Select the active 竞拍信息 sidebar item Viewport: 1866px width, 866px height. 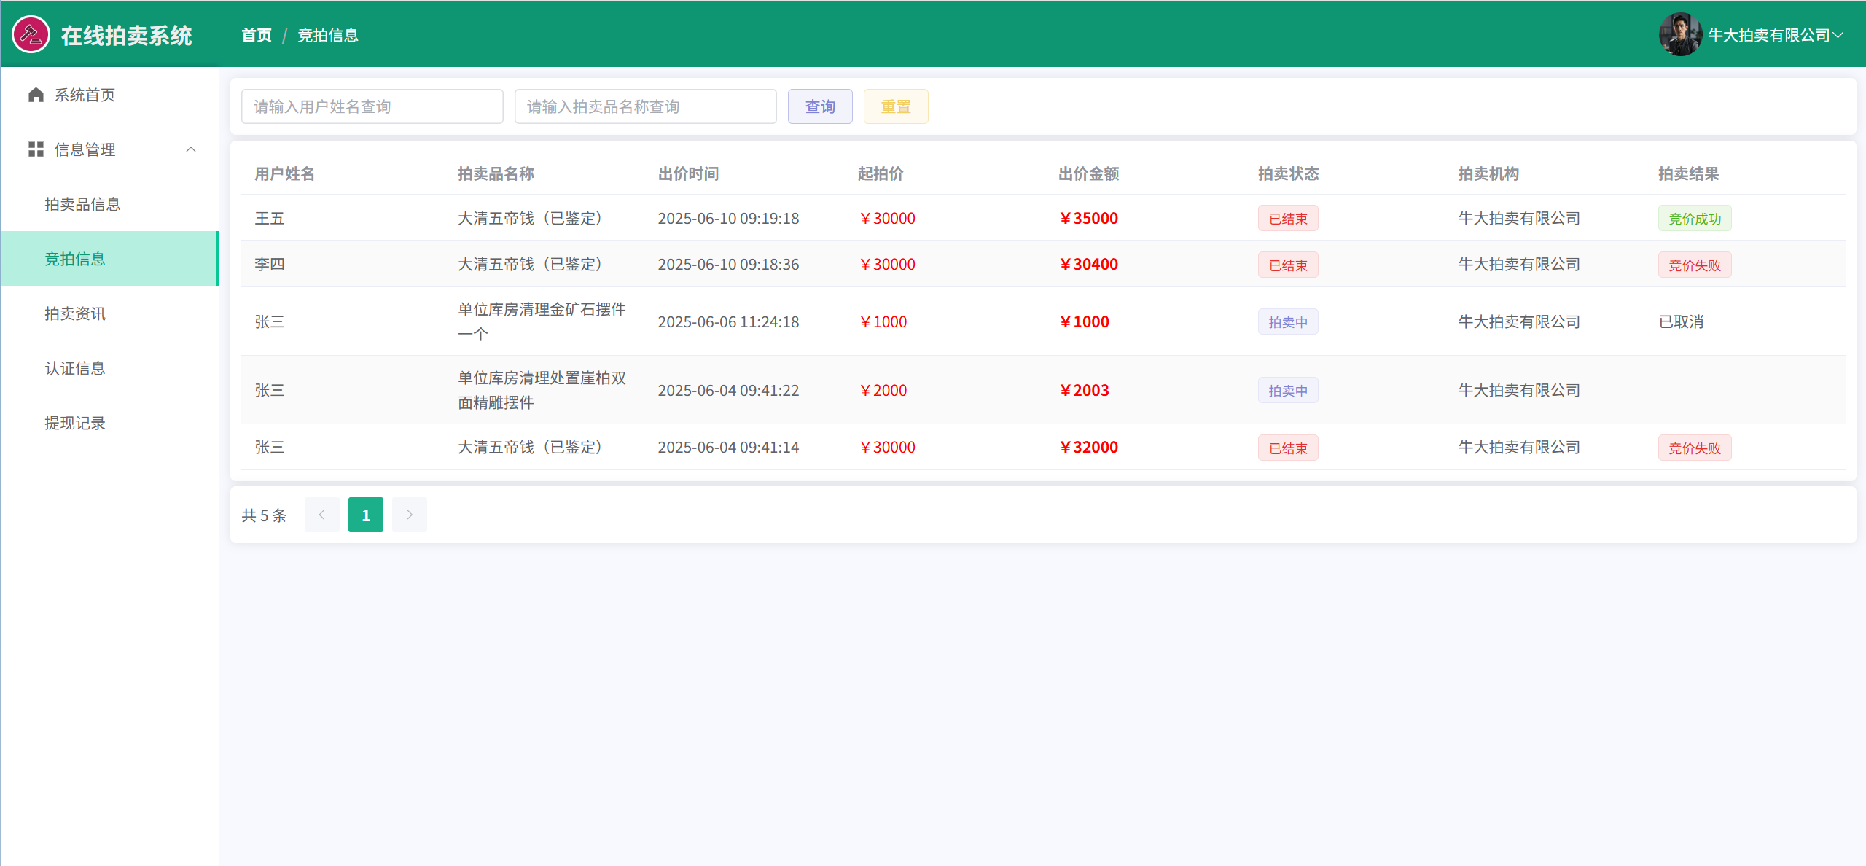click(75, 259)
